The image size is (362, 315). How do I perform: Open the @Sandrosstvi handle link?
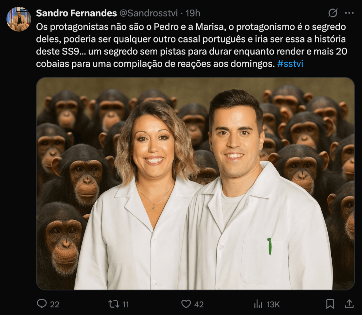148,13
